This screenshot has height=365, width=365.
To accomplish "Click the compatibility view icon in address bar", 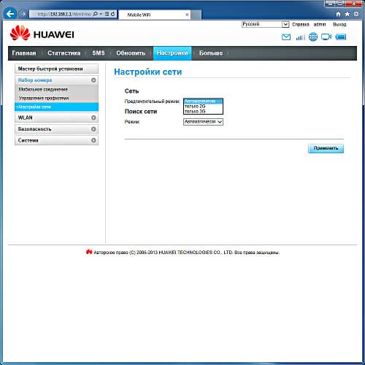I will pyautogui.click(x=107, y=14).
